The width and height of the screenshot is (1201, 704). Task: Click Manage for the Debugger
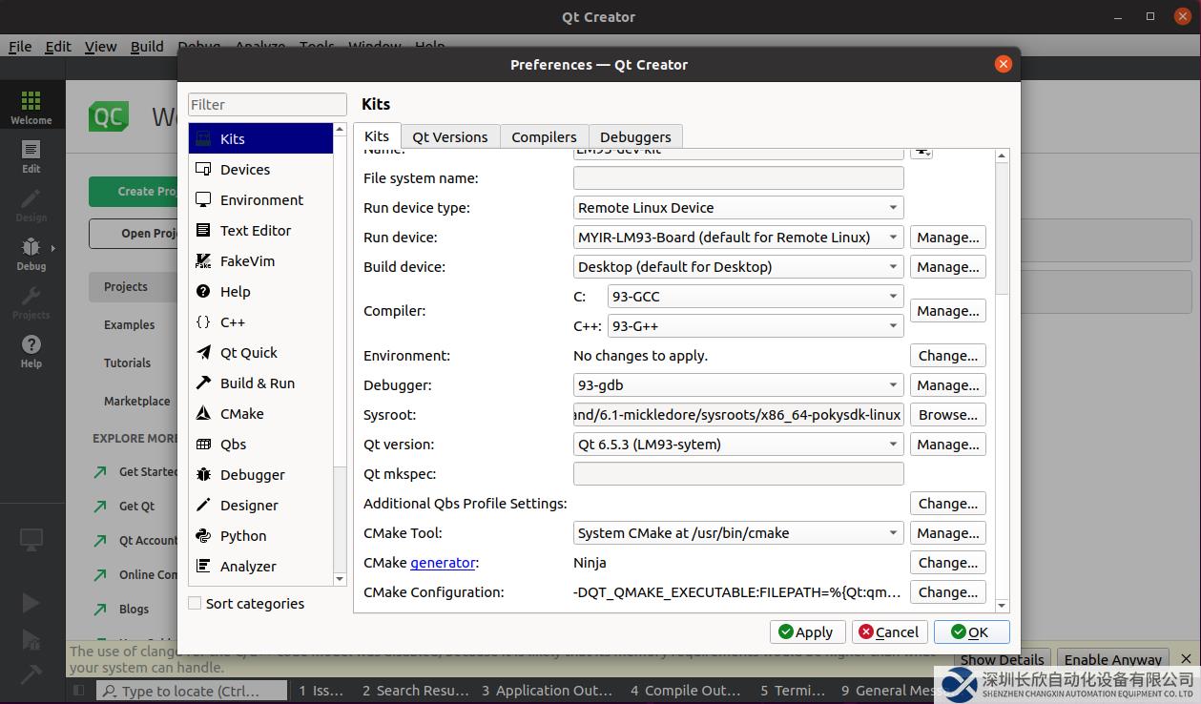(948, 385)
